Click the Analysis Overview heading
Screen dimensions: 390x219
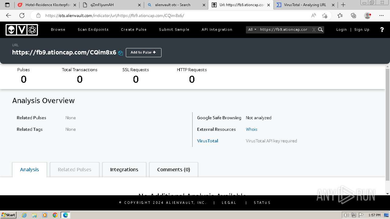[43, 101]
